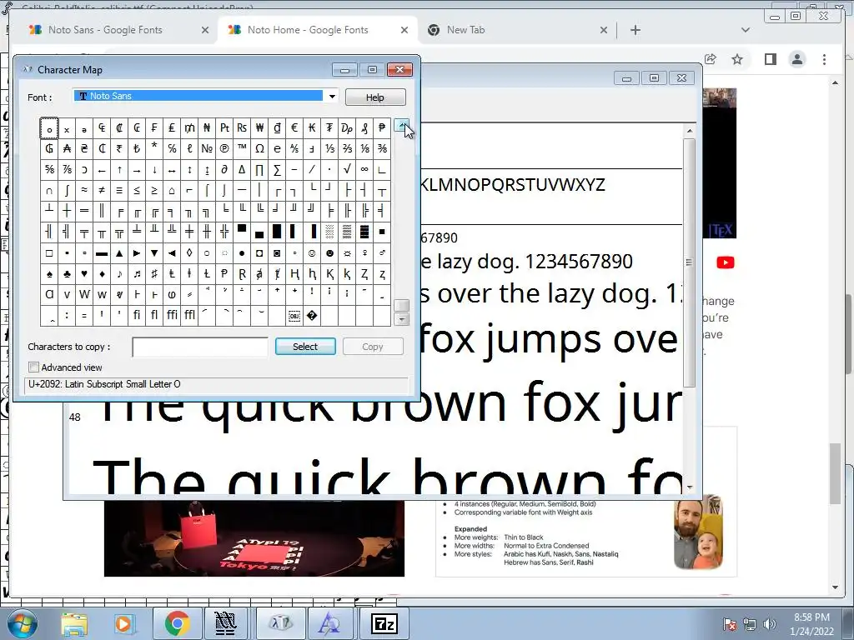Choose the infinity ∞ character

point(364,170)
